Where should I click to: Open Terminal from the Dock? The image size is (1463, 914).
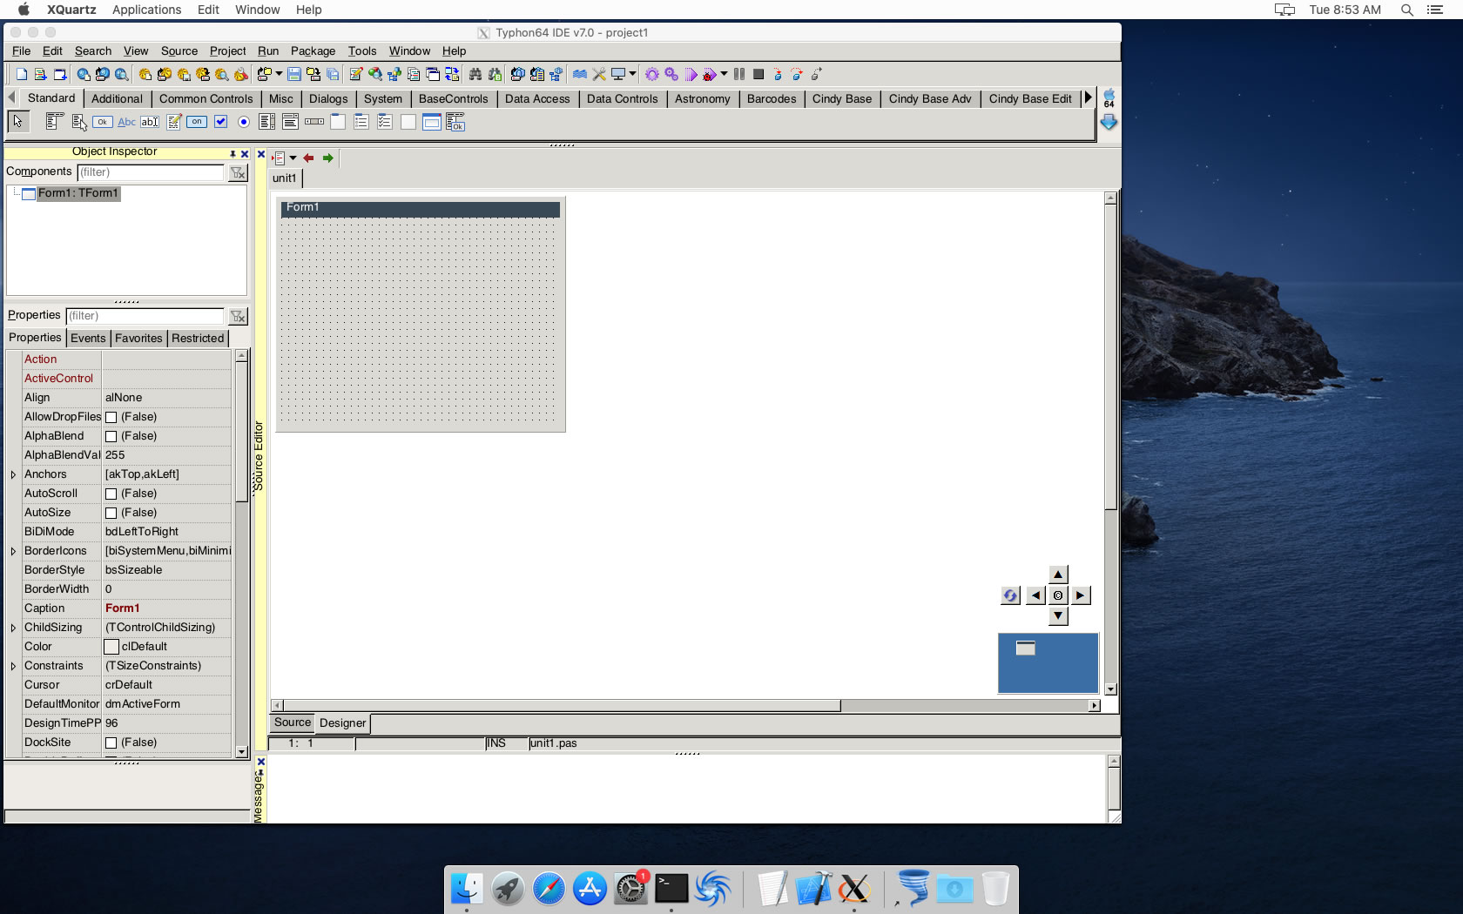tap(671, 889)
